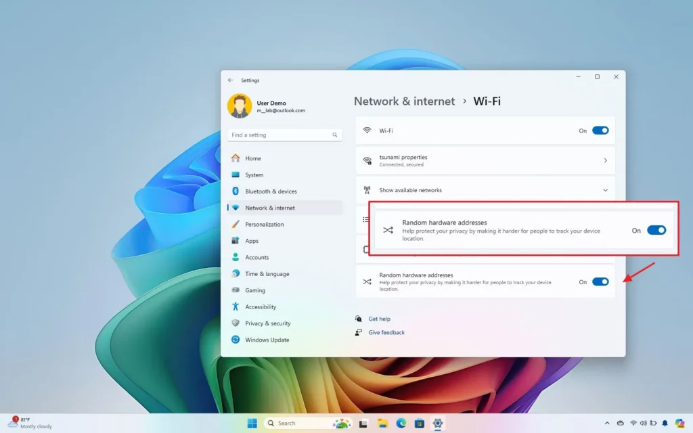Click the taskbar Search box

point(308,424)
